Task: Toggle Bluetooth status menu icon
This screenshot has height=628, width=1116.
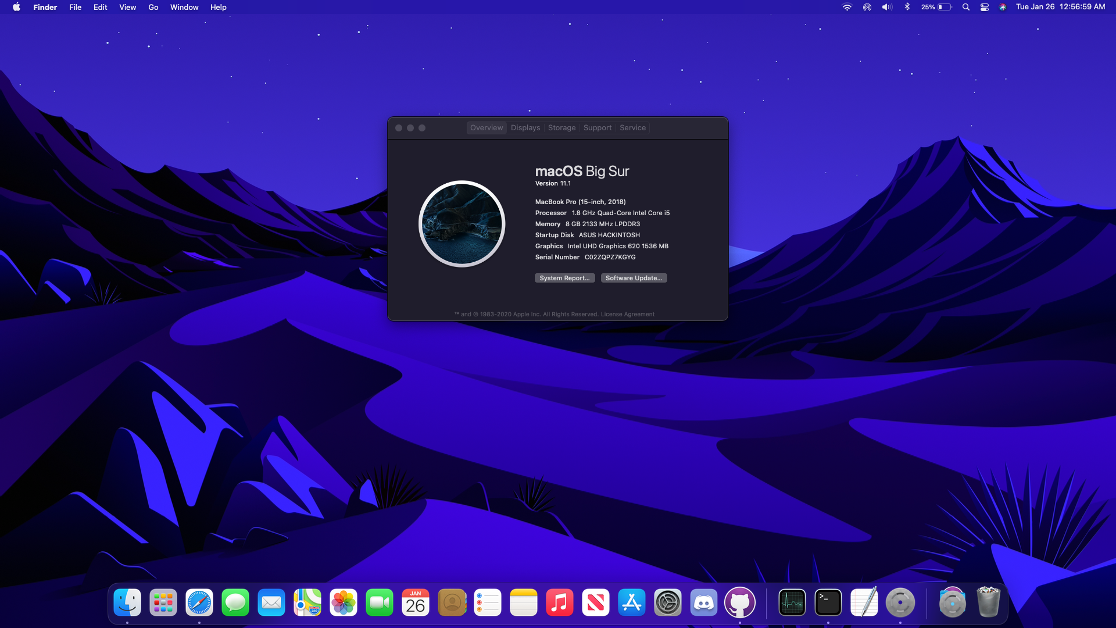Action: (907, 7)
